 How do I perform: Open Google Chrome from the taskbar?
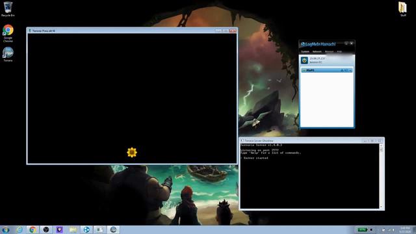32,229
